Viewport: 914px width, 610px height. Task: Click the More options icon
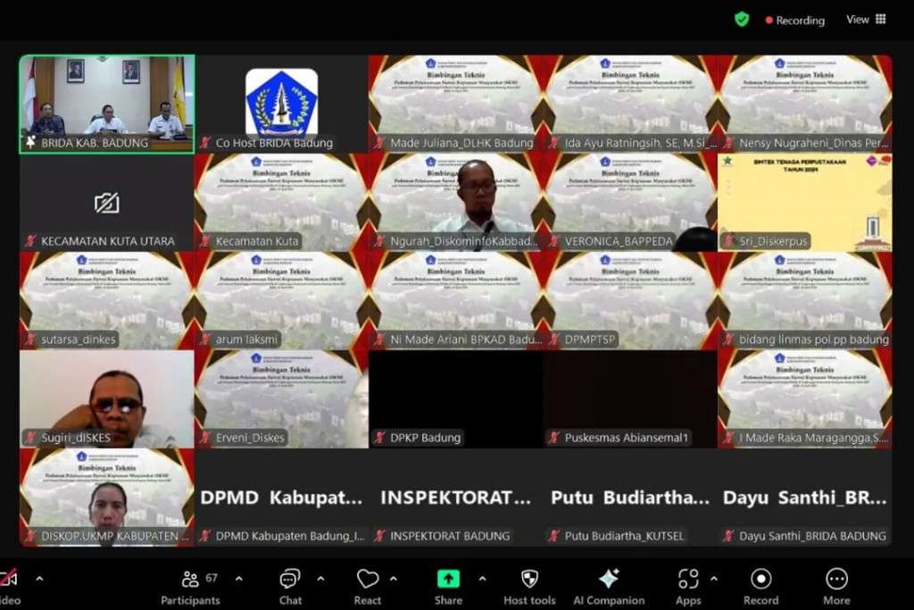coord(836,580)
